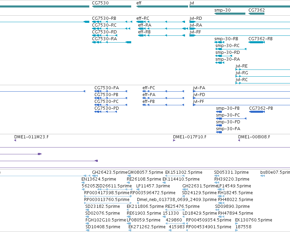Select the CG7530-PC protein feature
This screenshot has height=232, width=290.
coord(111,105)
